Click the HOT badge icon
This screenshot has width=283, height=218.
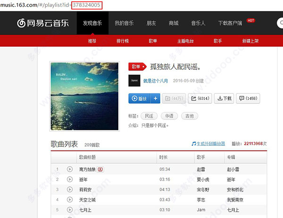[x=251, y=20]
